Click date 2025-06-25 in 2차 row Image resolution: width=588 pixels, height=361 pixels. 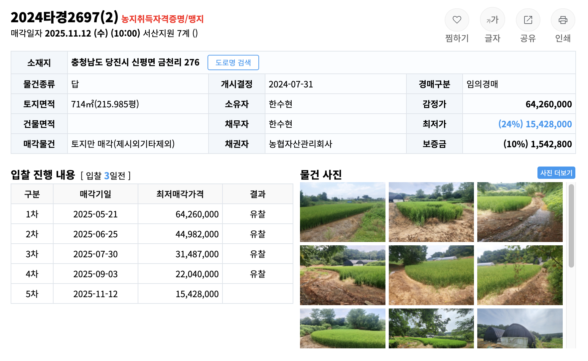click(95, 234)
